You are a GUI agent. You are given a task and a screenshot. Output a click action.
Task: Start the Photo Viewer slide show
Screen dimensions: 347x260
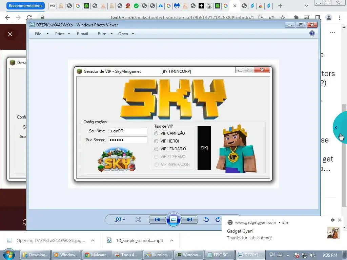point(173,219)
